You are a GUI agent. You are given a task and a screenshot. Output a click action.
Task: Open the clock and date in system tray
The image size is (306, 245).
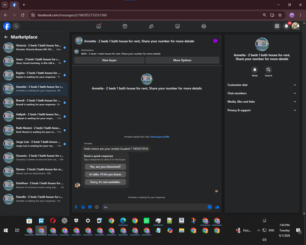pyautogui.click(x=285, y=230)
